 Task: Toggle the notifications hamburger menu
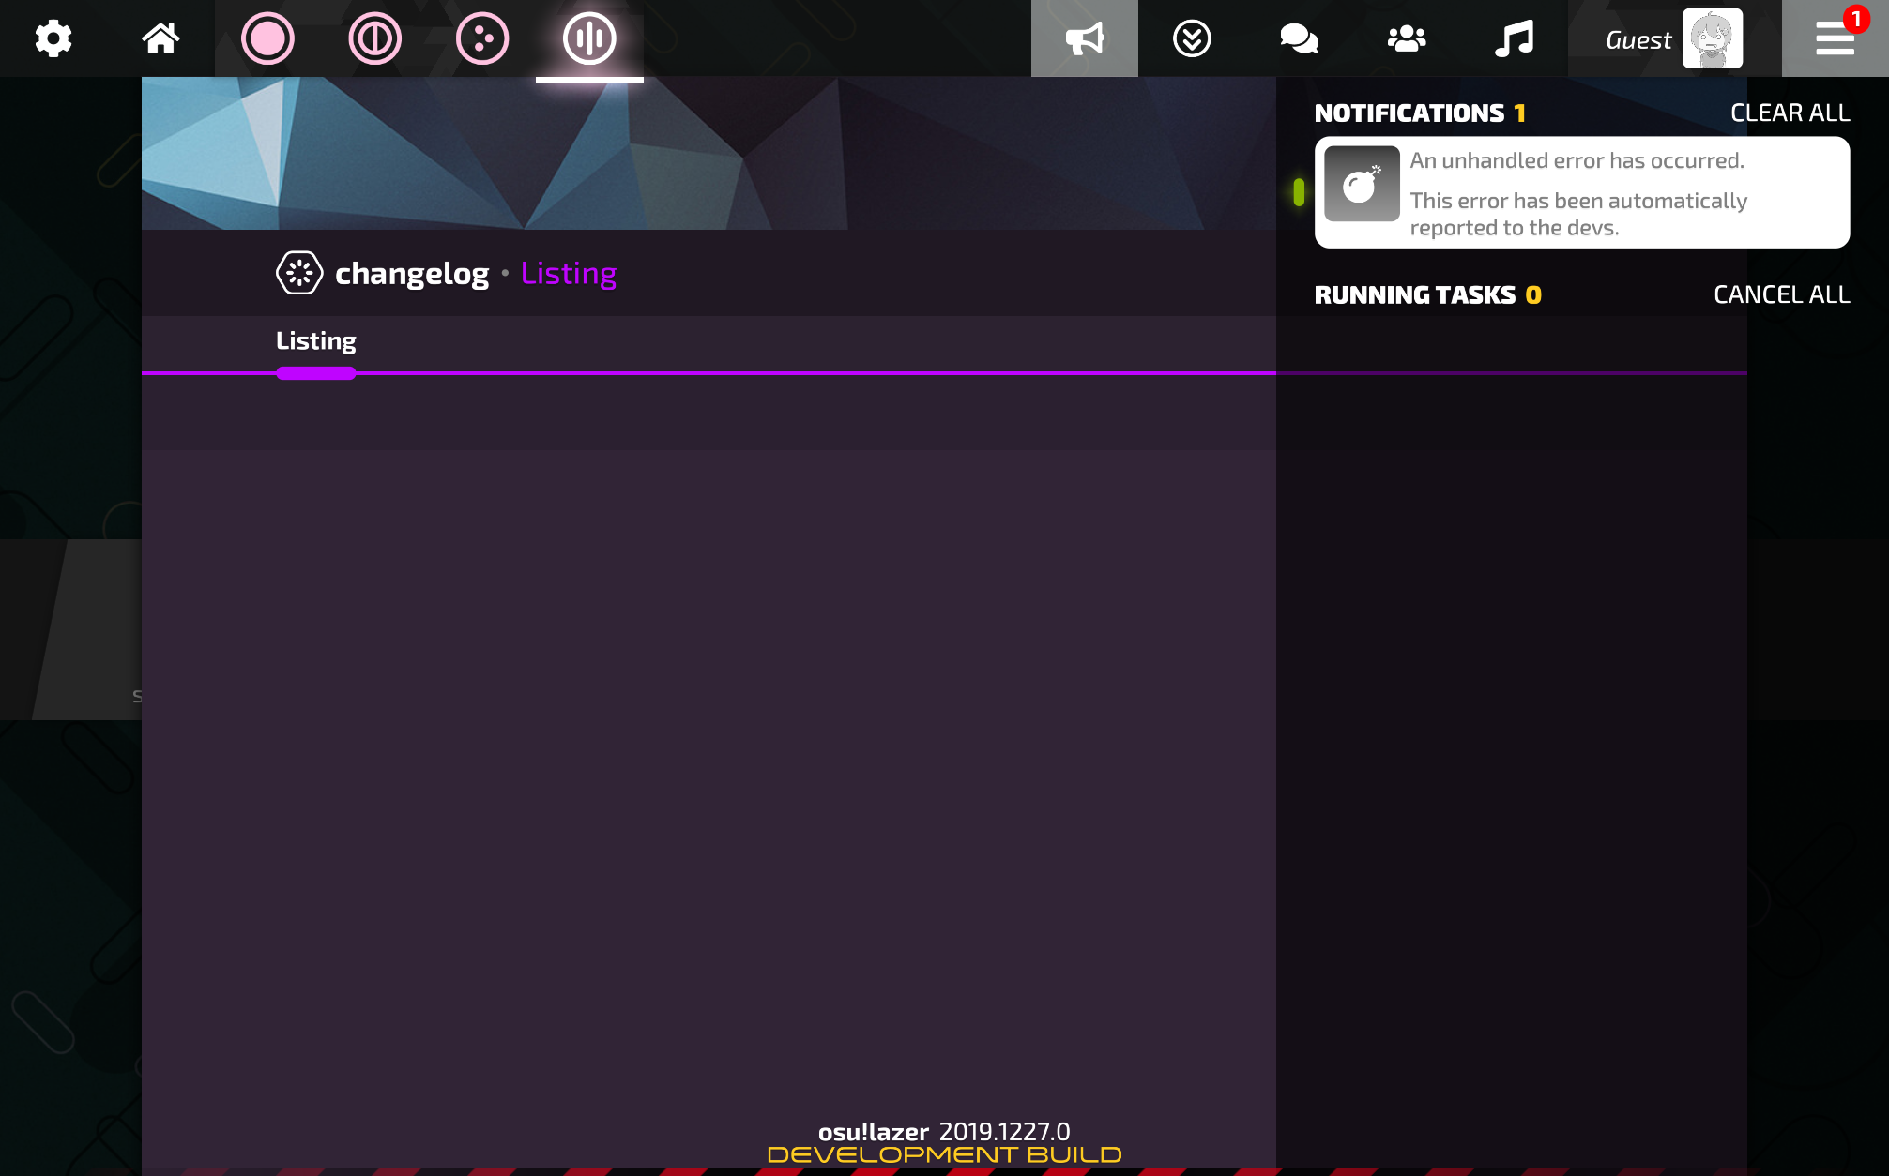pyautogui.click(x=1835, y=38)
